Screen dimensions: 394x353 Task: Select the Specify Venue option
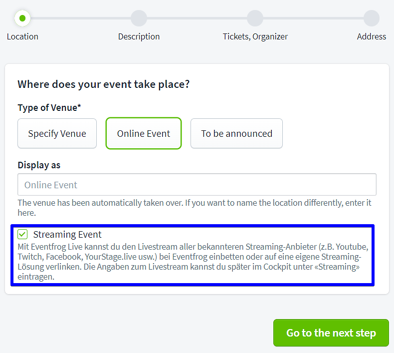[x=57, y=133]
